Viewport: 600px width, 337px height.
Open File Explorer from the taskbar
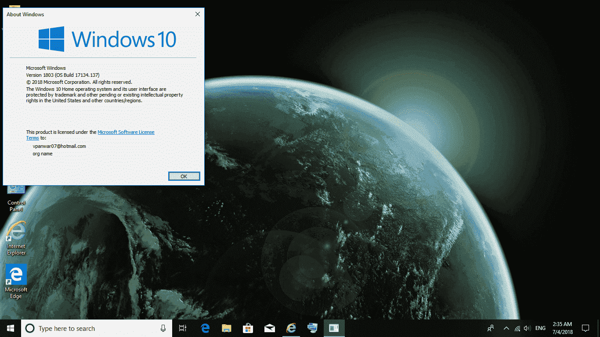(227, 328)
